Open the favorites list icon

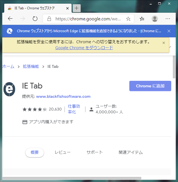point(142,19)
